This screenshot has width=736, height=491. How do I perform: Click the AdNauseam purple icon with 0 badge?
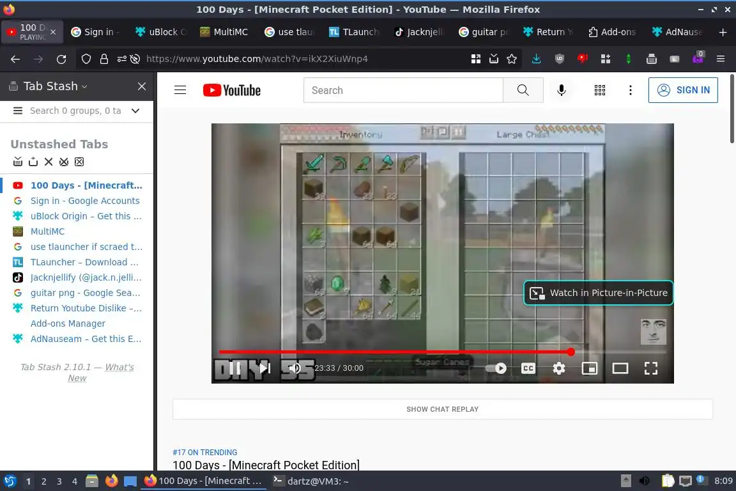click(x=698, y=58)
